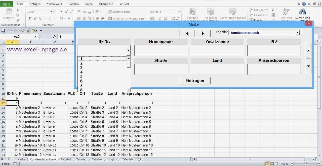Click the Bedingte Formatierung icon

click(192, 12)
